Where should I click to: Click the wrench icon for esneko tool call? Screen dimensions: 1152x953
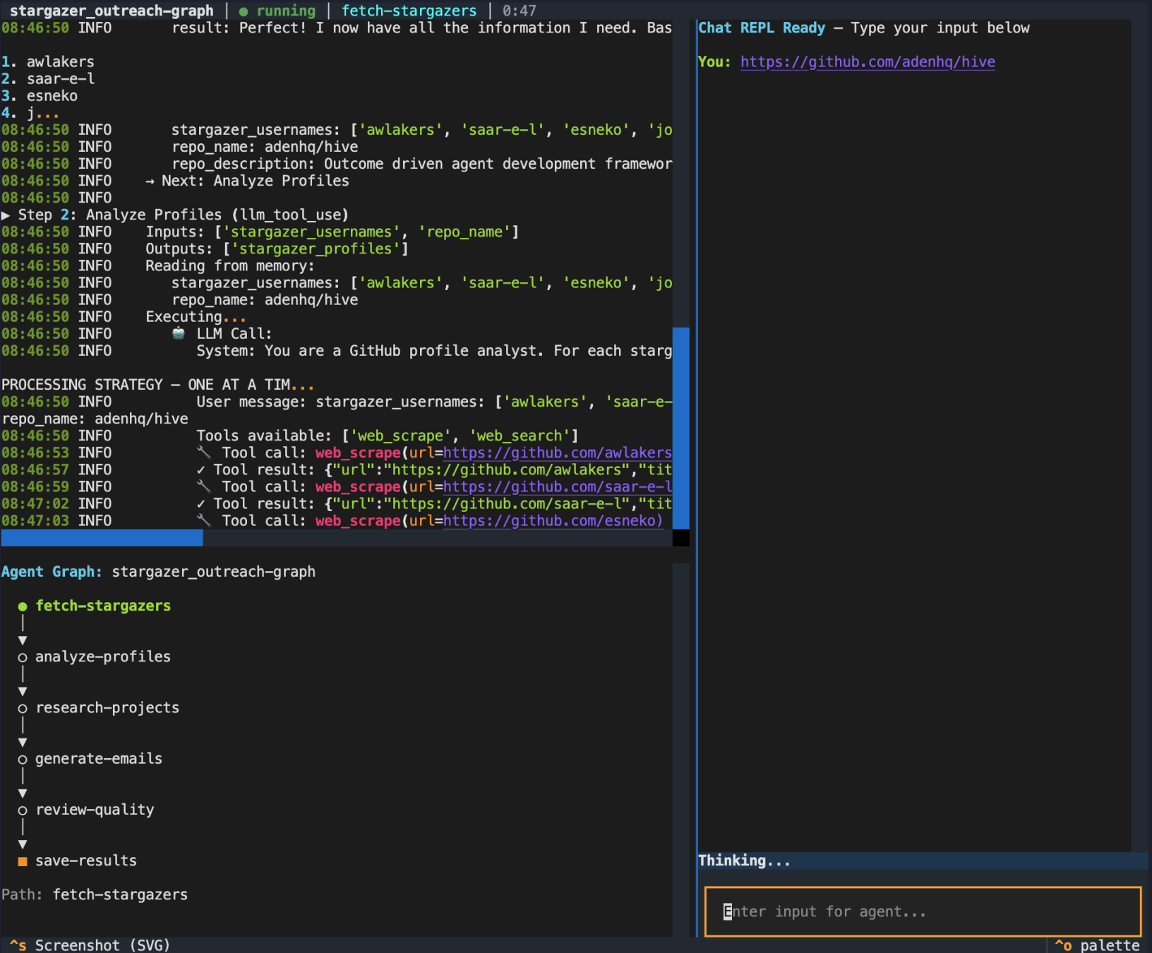click(204, 521)
